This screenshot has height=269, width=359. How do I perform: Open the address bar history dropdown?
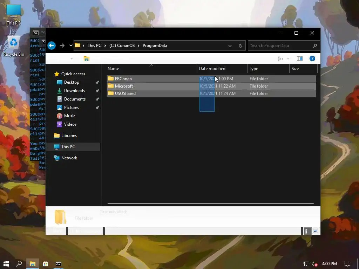tap(230, 46)
